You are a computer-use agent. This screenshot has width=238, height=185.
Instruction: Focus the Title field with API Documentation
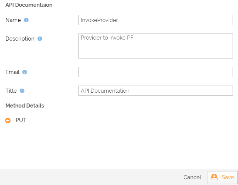(155, 91)
